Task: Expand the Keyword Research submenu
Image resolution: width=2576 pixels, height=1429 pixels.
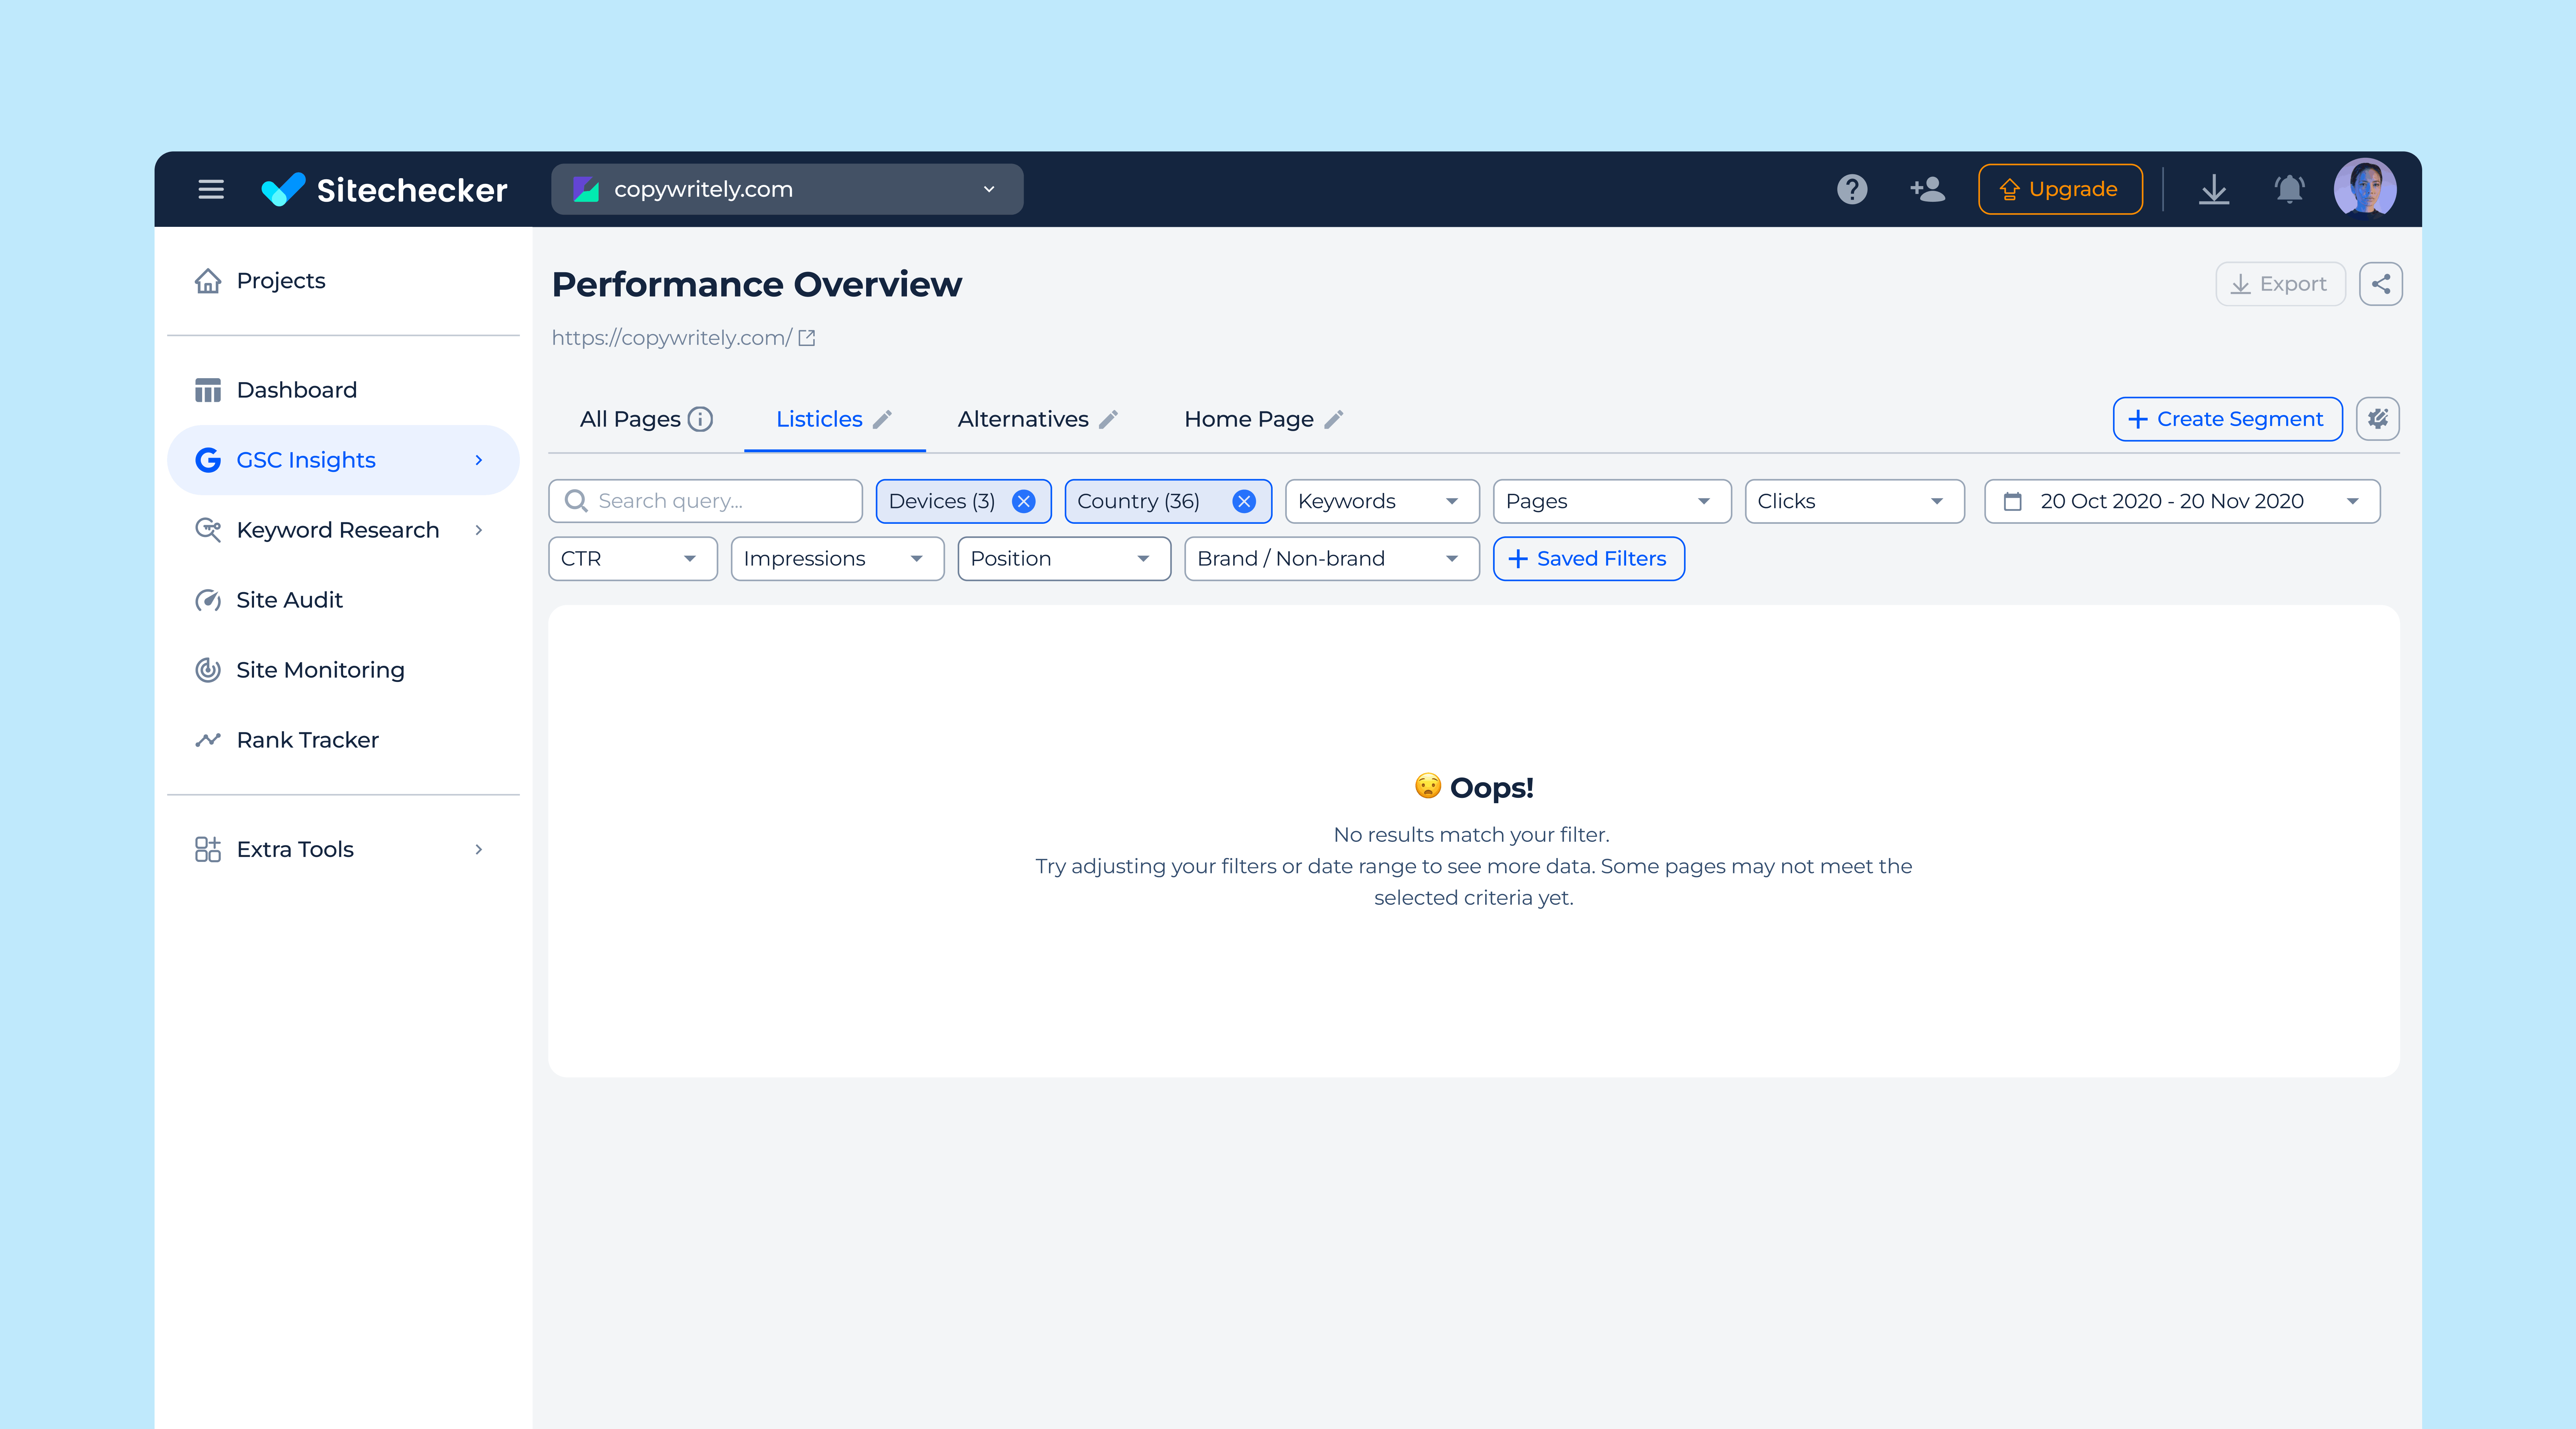Action: (x=479, y=530)
